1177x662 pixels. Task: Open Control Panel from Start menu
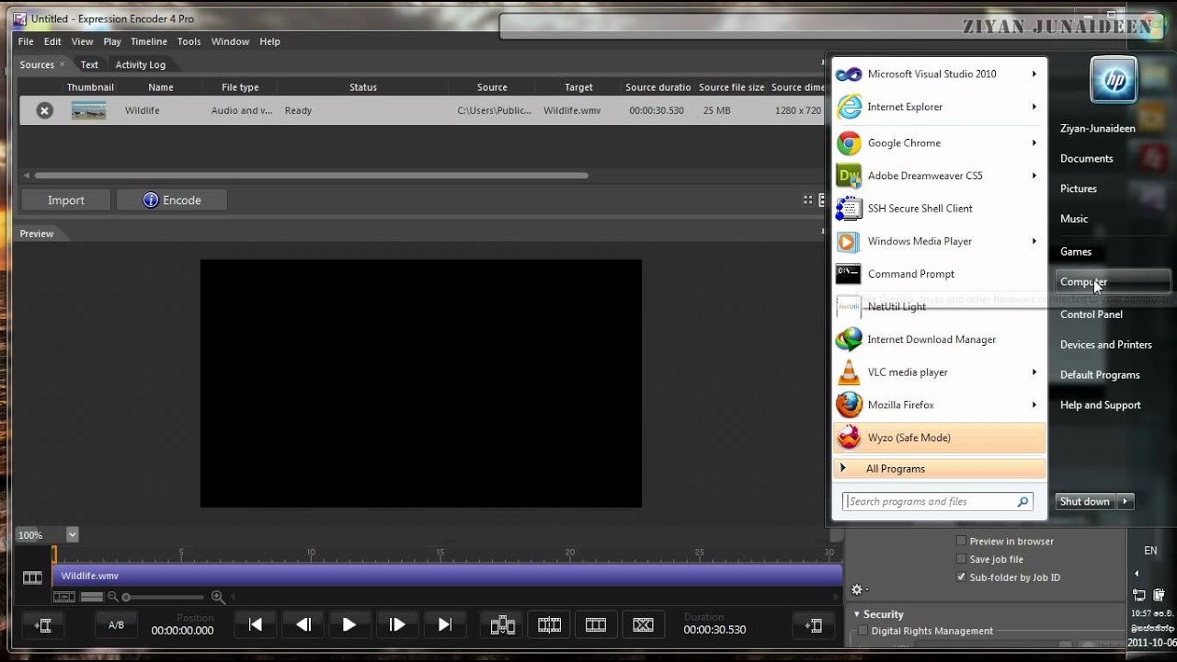[1091, 314]
